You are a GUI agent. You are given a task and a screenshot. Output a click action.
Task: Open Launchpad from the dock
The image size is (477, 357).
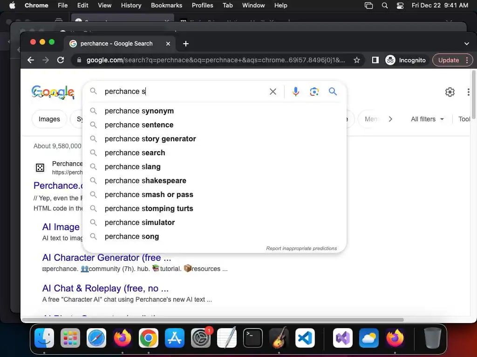[70, 338]
